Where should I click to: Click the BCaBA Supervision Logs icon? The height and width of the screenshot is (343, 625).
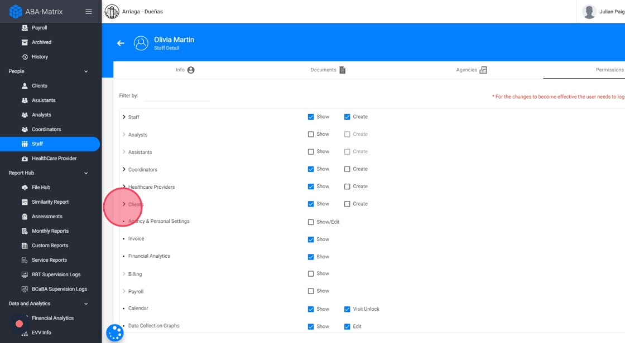click(25, 289)
